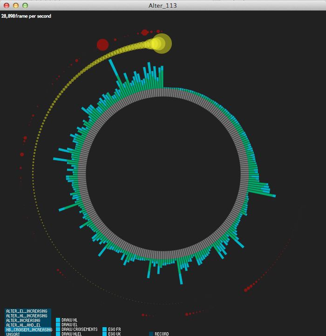Click the large red circle near the top

pyautogui.click(x=102, y=45)
